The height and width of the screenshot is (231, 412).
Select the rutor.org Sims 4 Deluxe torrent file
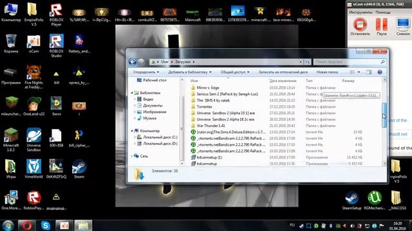(x=228, y=132)
